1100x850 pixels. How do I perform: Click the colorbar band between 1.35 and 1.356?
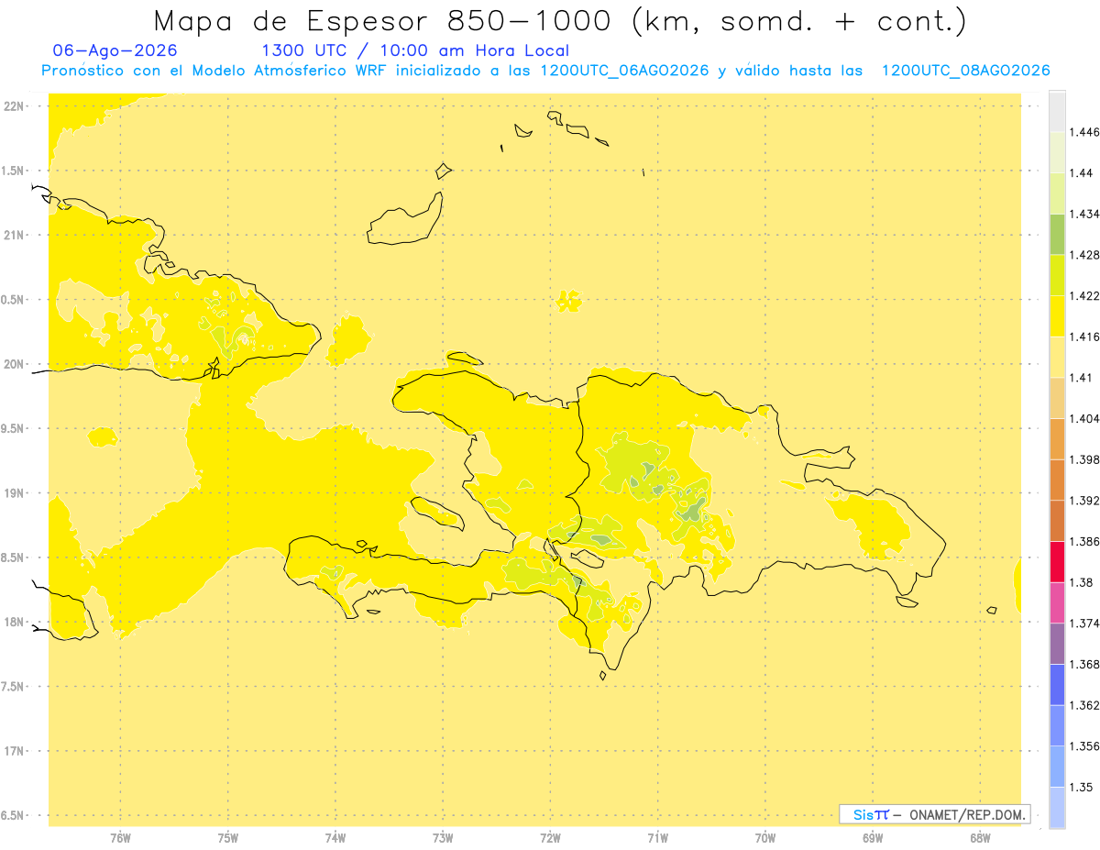[1057, 766]
